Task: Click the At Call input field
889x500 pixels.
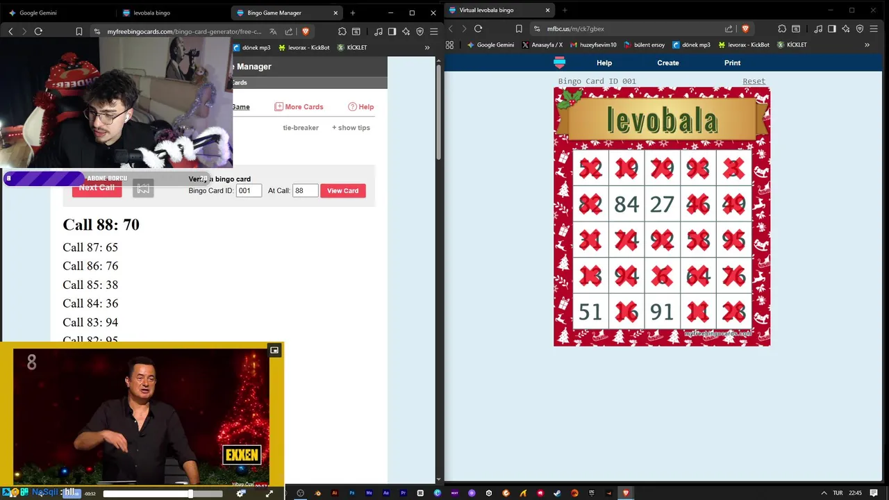Action: coord(305,190)
